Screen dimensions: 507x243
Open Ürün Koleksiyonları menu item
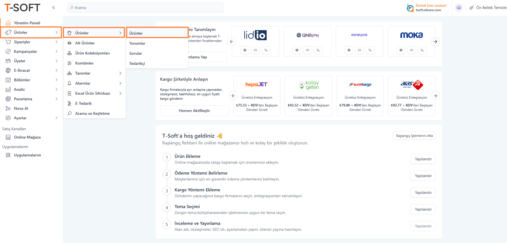point(92,53)
